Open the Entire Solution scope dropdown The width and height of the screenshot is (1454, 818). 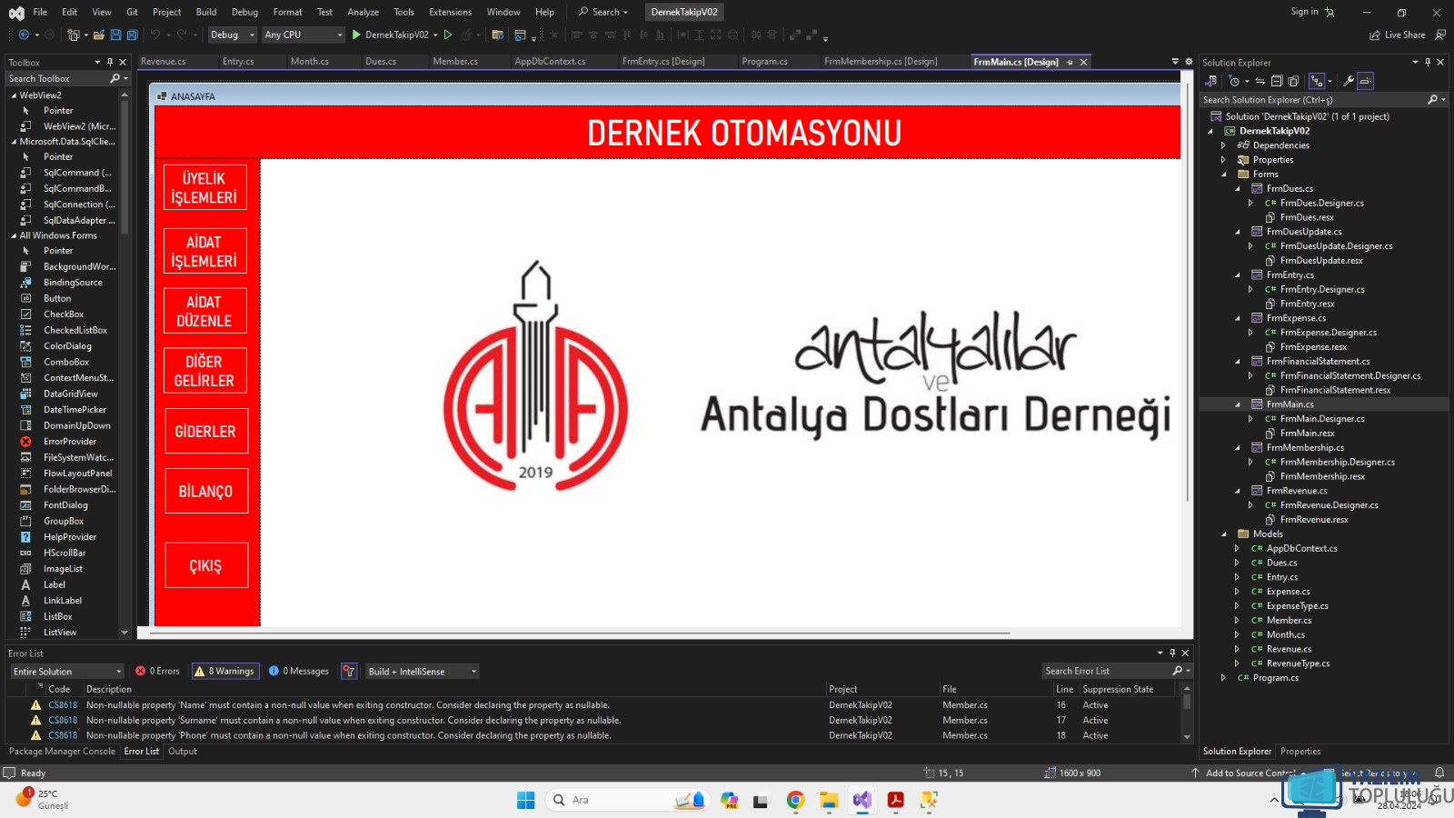point(66,672)
